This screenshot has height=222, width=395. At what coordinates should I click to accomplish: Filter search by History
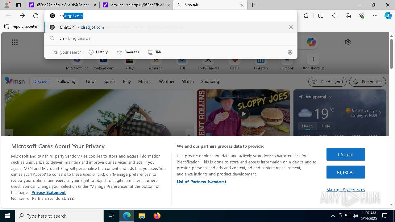[98, 52]
